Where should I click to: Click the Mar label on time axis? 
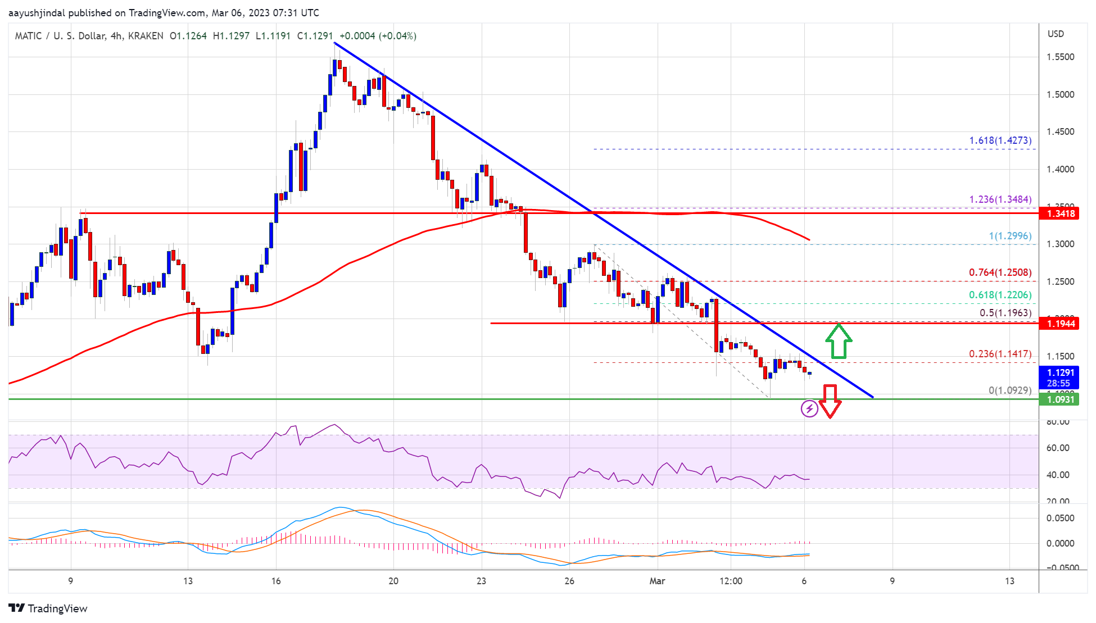(657, 581)
